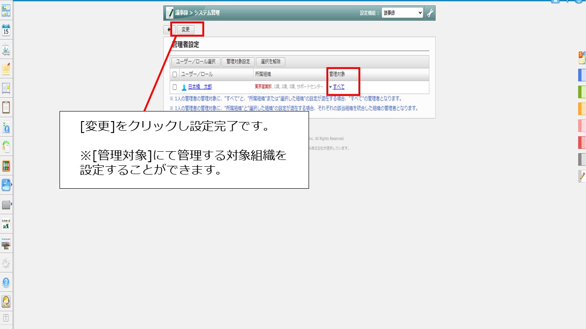Click the 管理対象 column header
This screenshot has width=586, height=329.
pos(337,74)
